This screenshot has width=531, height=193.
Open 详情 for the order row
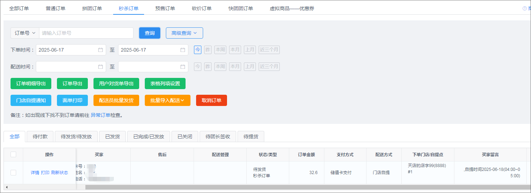[x=35, y=173]
